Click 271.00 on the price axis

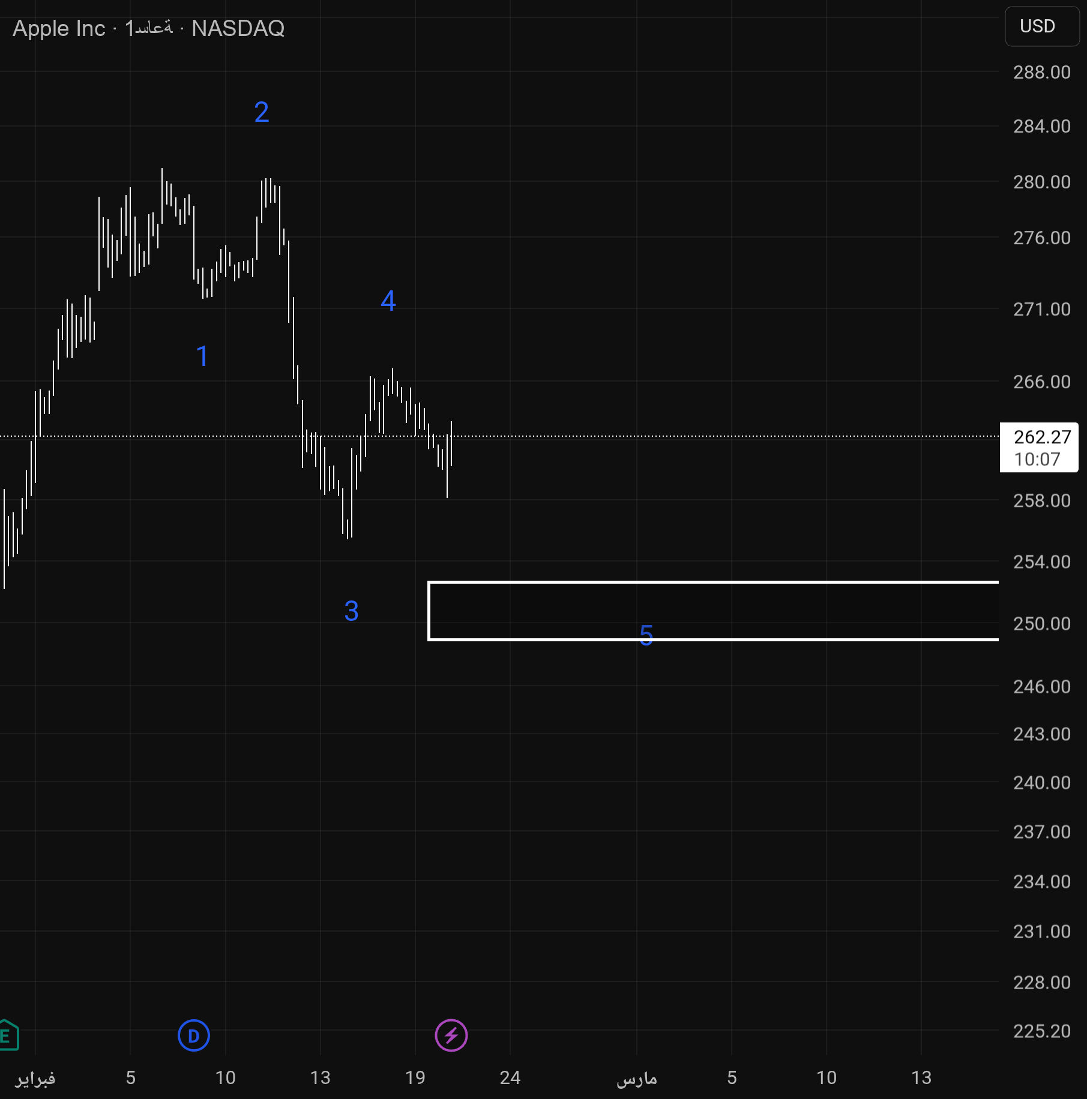[1041, 310]
